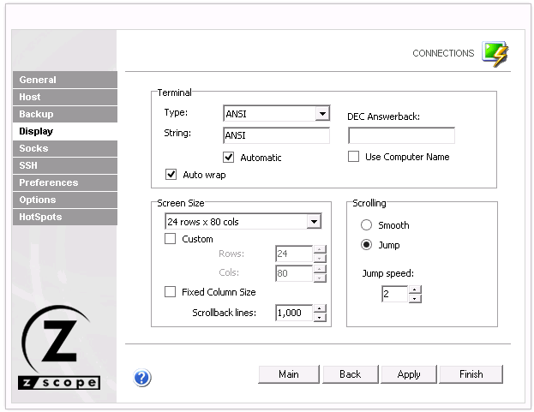Click the Apply button
The width and height of the screenshot is (534, 412).
[x=409, y=374]
